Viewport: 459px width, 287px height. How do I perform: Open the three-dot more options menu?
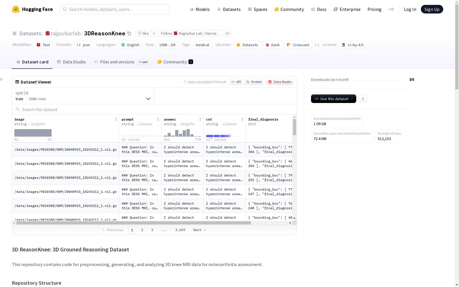pyautogui.click(x=363, y=99)
